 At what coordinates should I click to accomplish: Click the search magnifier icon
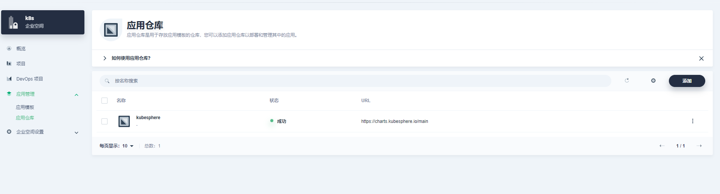(107, 81)
